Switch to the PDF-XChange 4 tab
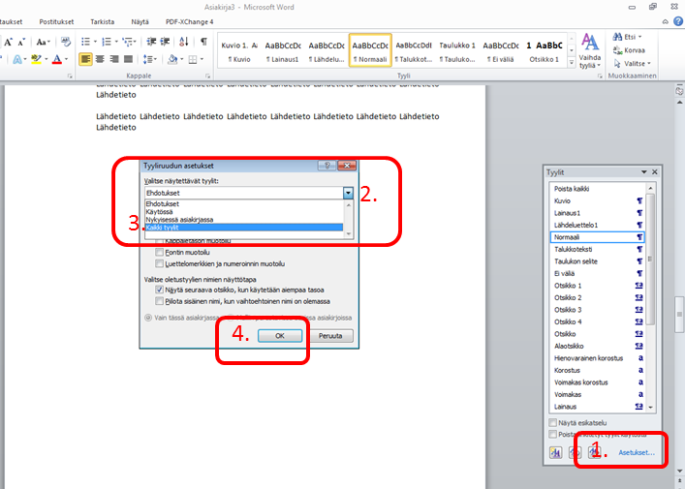The width and height of the screenshot is (685, 489). coord(189,21)
